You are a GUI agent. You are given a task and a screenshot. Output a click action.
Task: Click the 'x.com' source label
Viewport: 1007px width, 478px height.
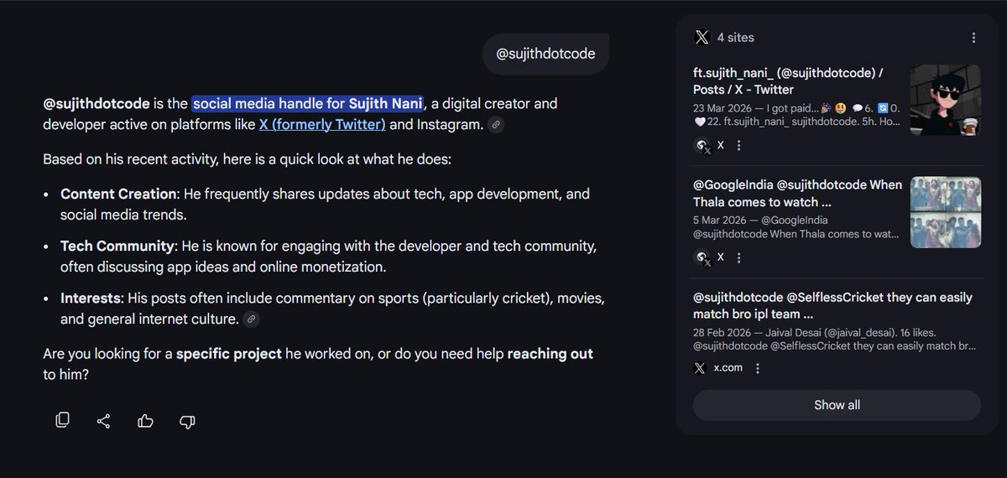[728, 368]
